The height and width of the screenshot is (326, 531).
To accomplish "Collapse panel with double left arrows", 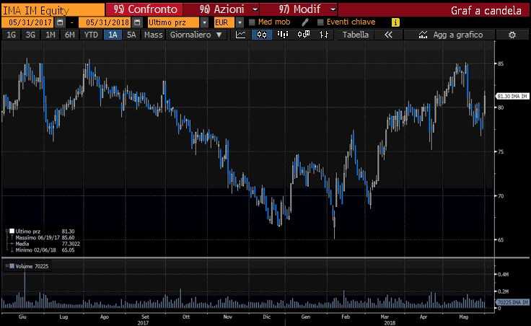I will coord(388,35).
